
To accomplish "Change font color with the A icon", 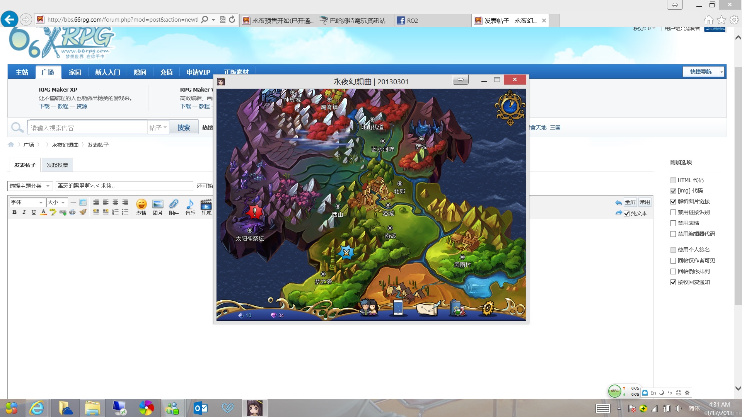I will click(43, 212).
